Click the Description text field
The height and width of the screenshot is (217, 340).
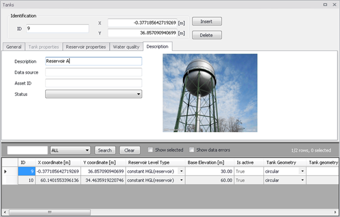tap(94, 61)
